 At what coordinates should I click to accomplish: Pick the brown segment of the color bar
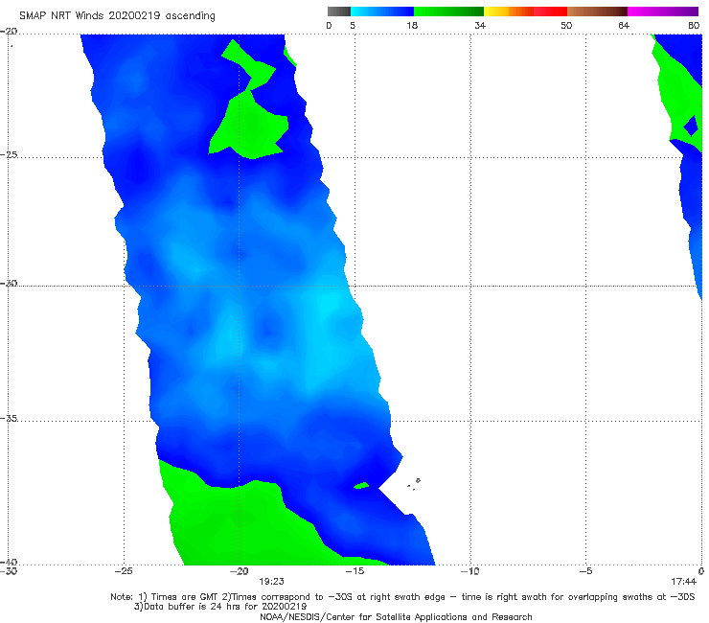click(x=597, y=12)
